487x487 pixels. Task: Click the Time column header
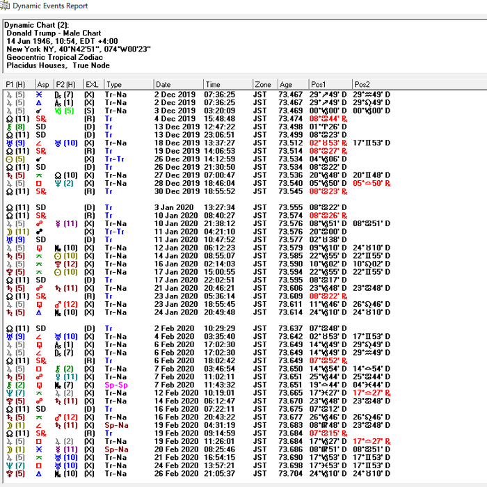coord(228,84)
